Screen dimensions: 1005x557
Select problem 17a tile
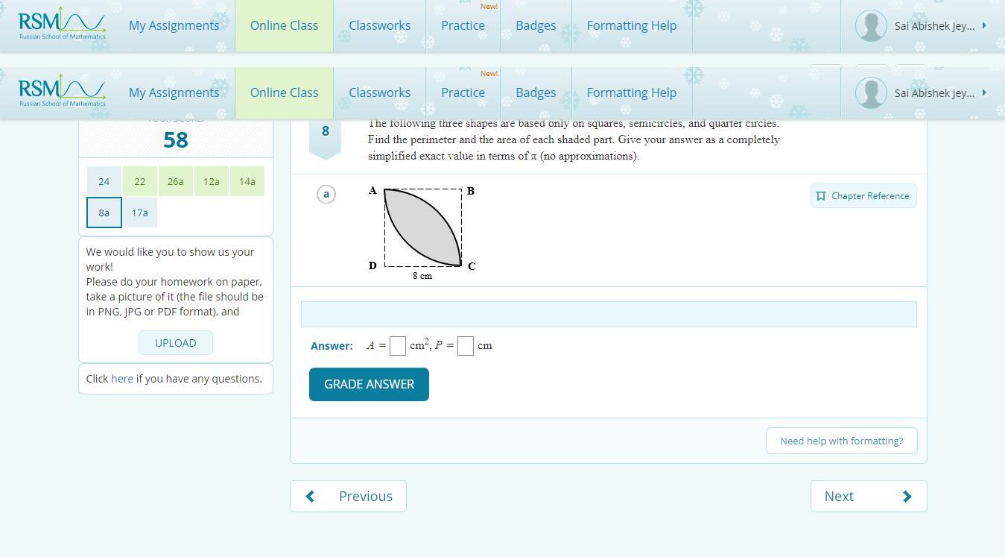pyautogui.click(x=140, y=213)
